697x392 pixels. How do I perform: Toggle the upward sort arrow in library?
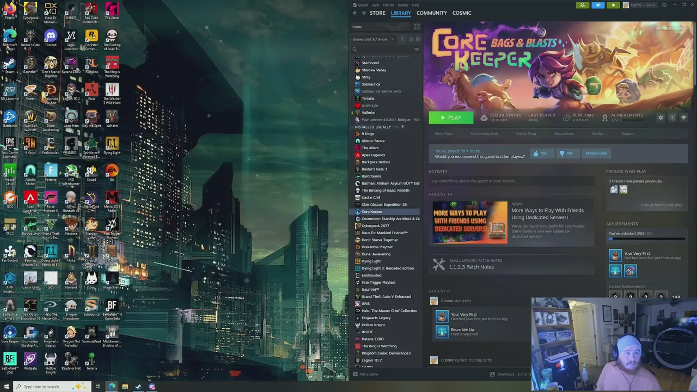[x=402, y=39]
